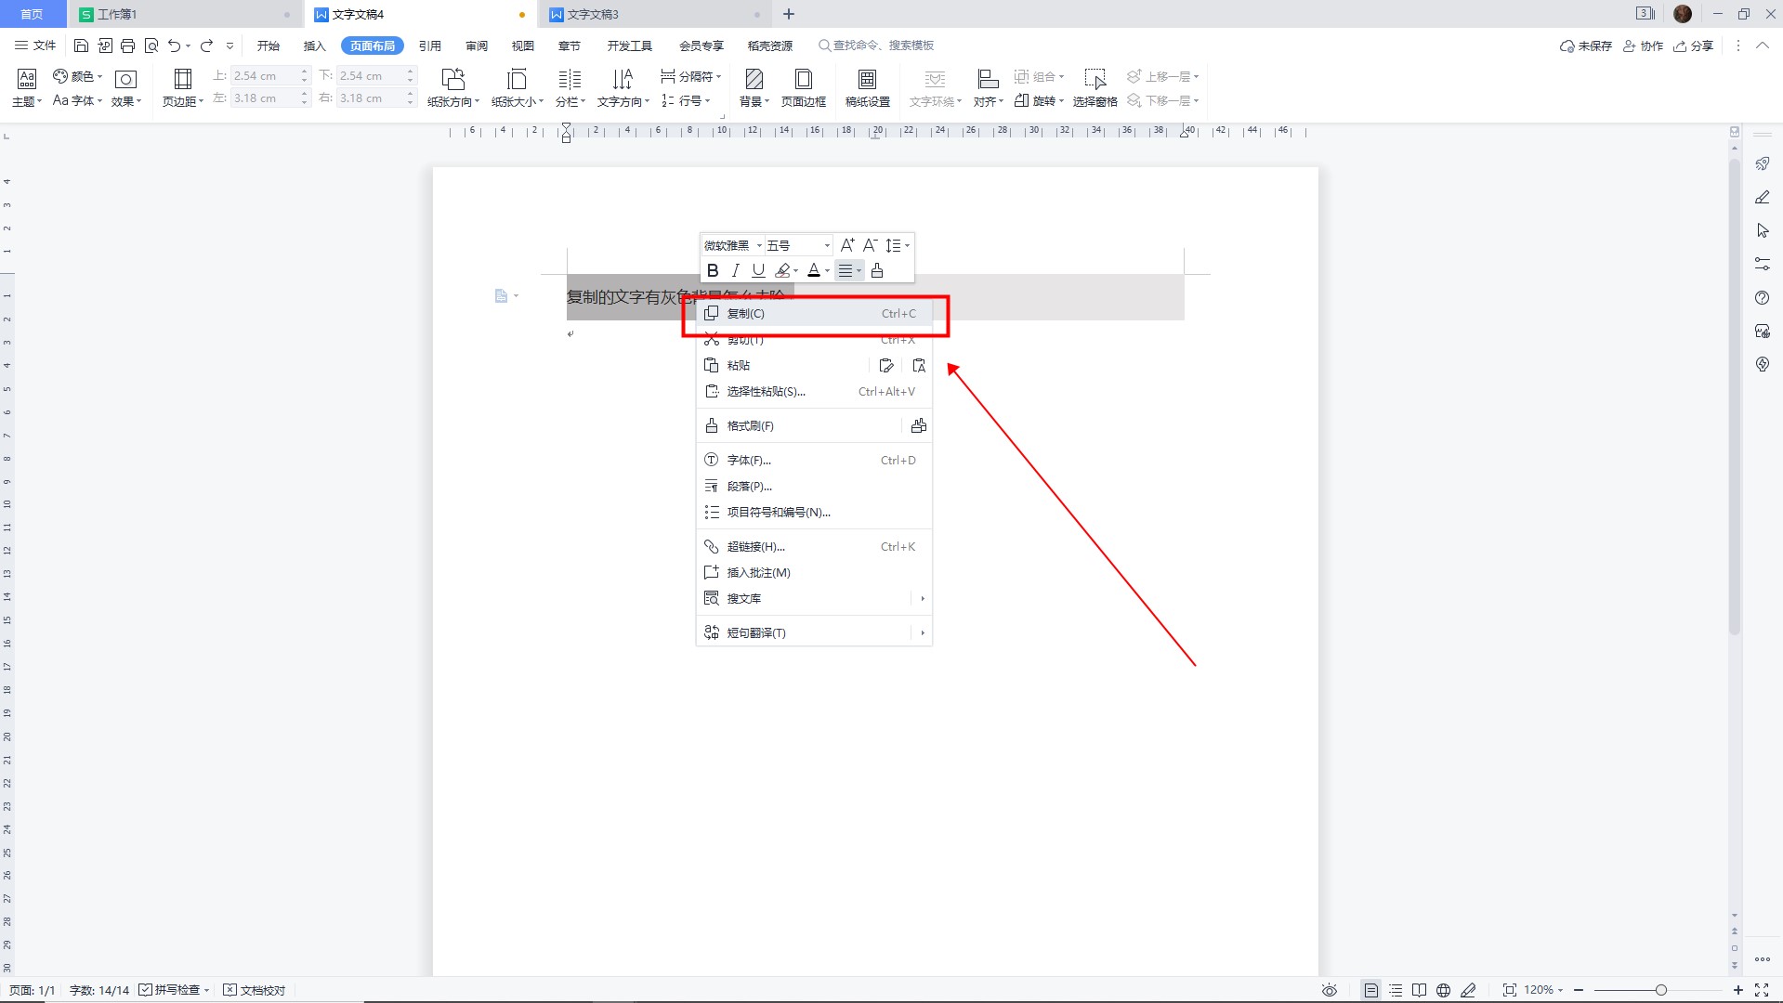Click the paste-text-only icon in the context menu
Image resolution: width=1783 pixels, height=1003 pixels.
(x=919, y=366)
